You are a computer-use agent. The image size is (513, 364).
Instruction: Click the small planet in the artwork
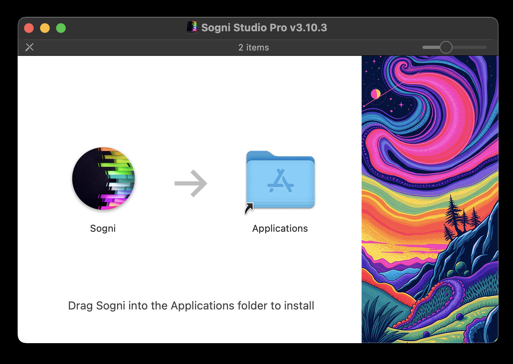pos(376,94)
